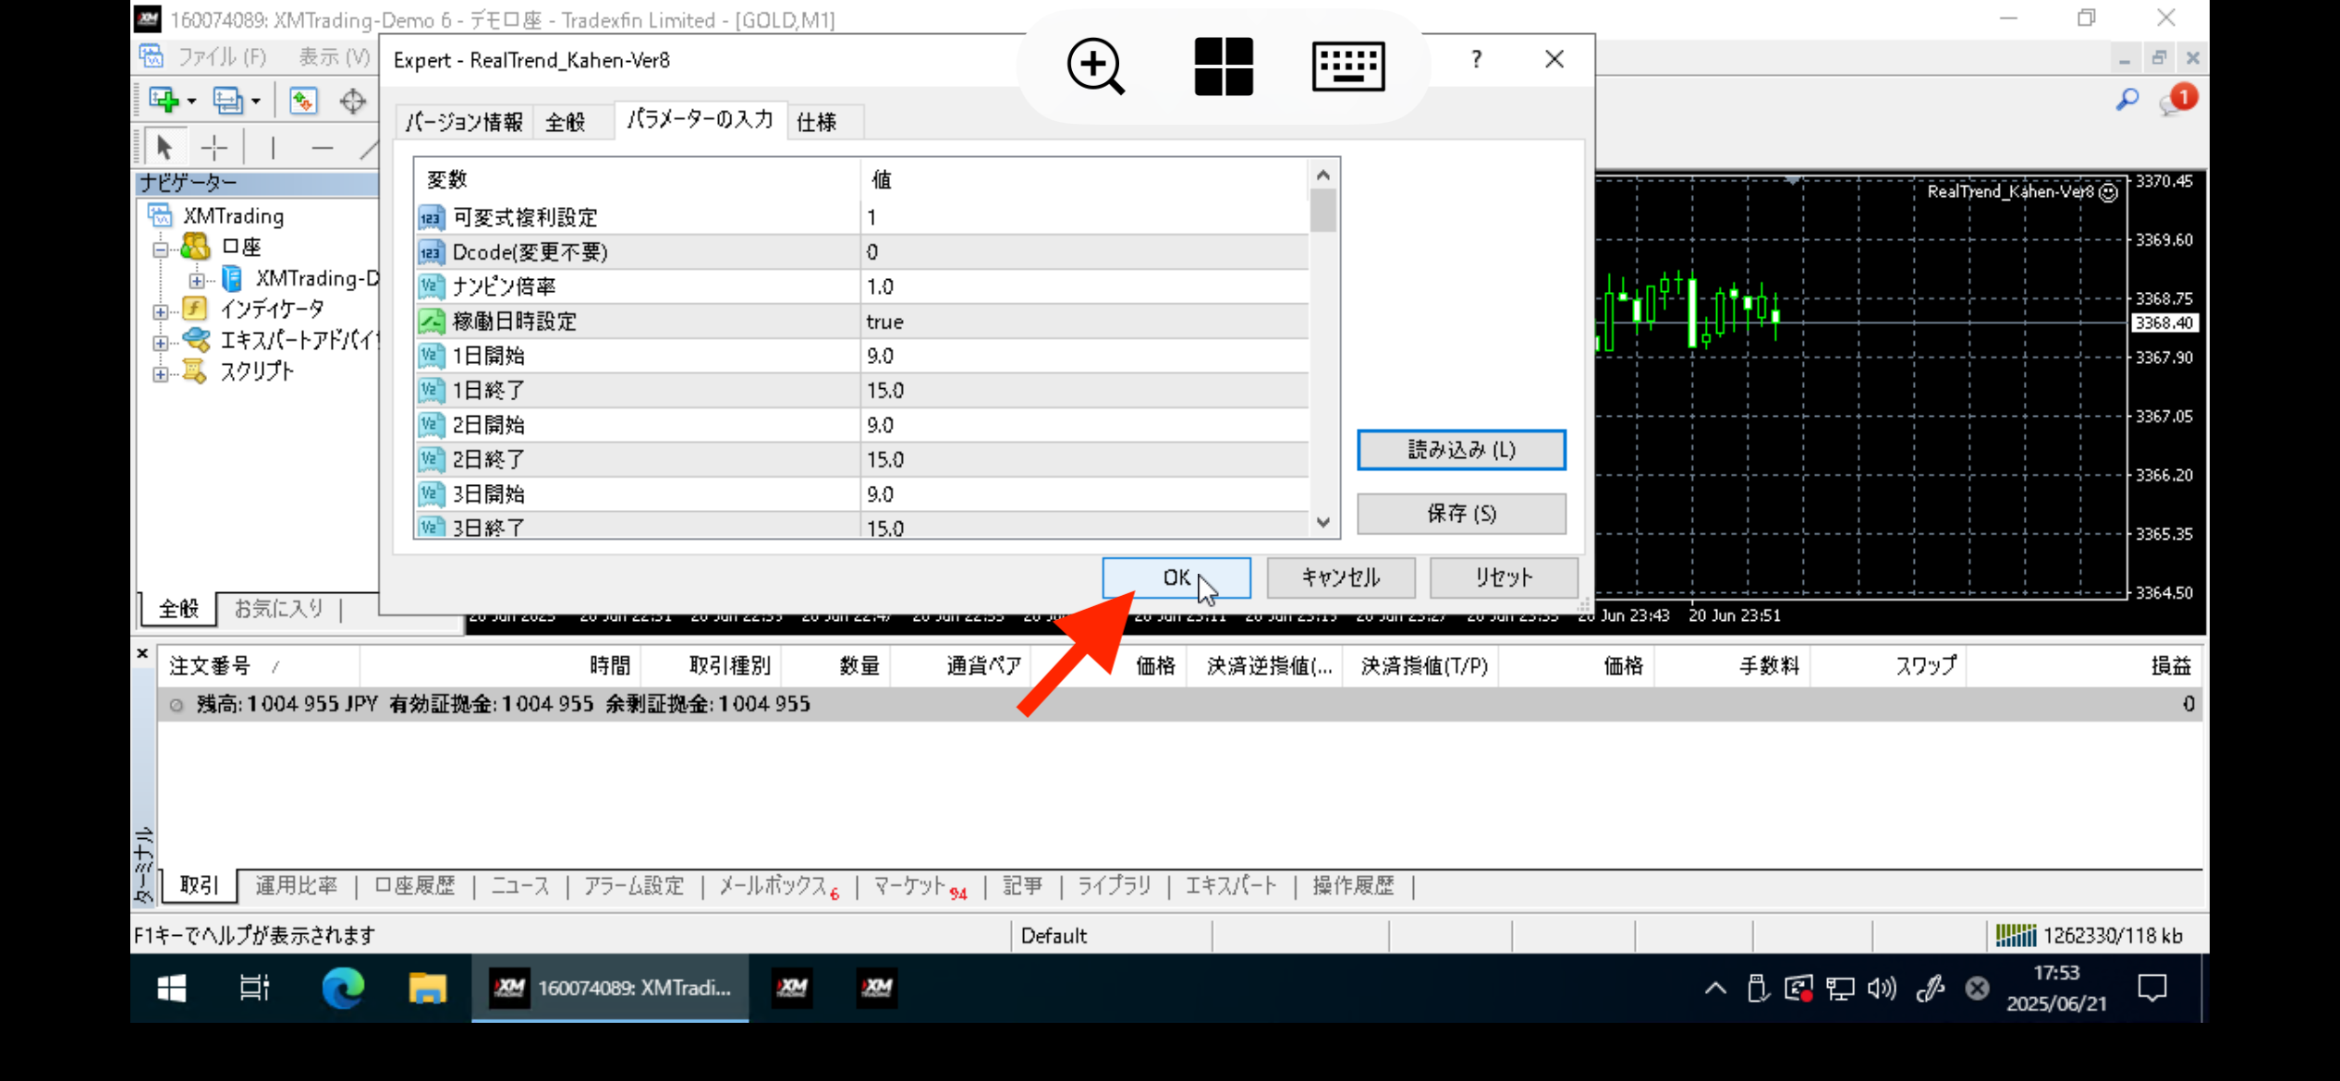Click the リセット button
This screenshot has width=2340, height=1081.
(x=1504, y=577)
